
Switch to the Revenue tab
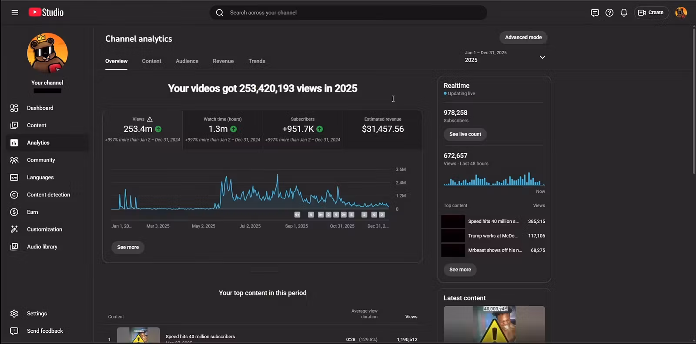(223, 61)
